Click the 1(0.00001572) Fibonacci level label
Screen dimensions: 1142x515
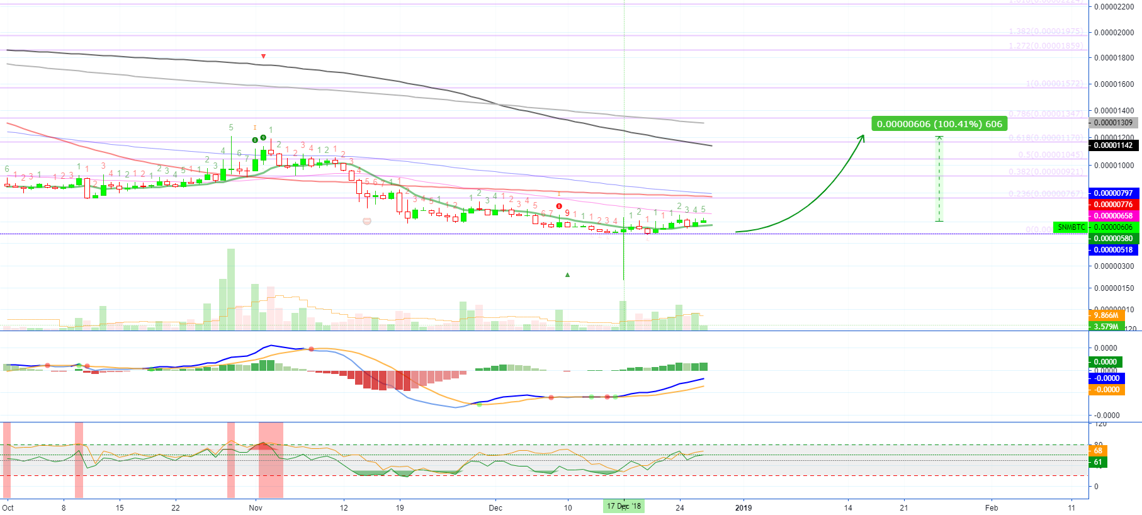pyautogui.click(x=1054, y=84)
